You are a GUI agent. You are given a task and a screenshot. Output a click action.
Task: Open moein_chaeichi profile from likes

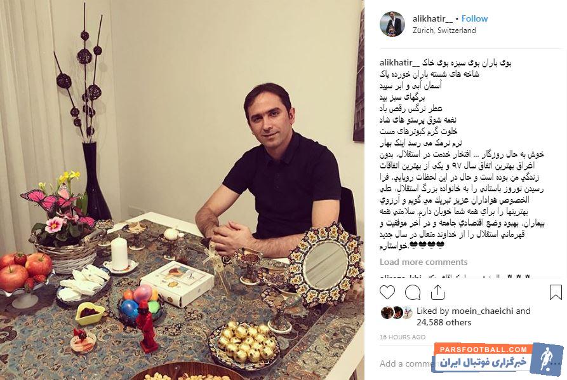pyautogui.click(x=482, y=311)
